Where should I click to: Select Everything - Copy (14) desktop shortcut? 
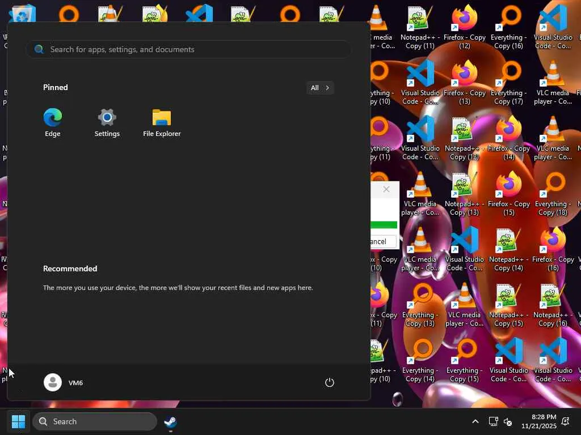click(420, 360)
